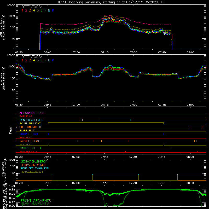Select orange detector 3 in front segments legend
This screenshot has height=209, width=209.
click(x=30, y=10)
